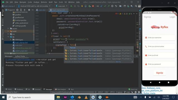Click the Firefox icon in the Windows taskbar
This screenshot has height=100, width=178.
[x=72, y=97]
